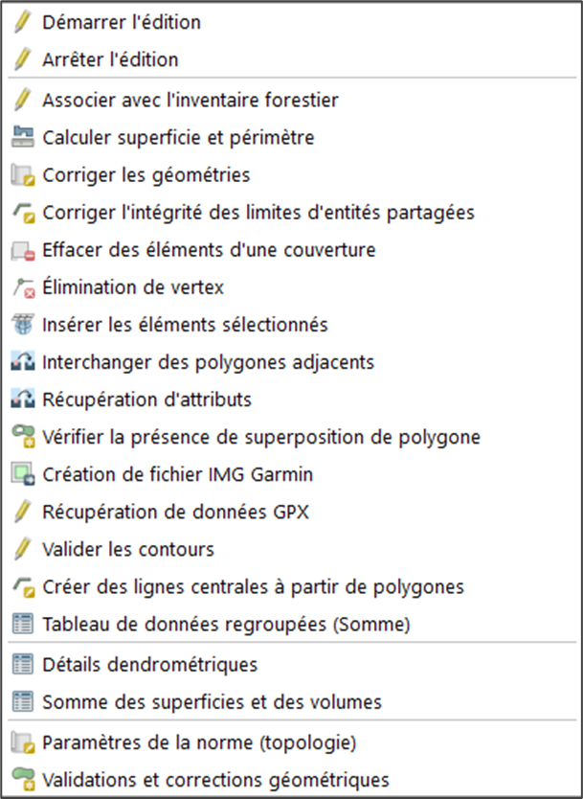
Task: Click the Validations et corrections géométriques icon
Action: 21,779
